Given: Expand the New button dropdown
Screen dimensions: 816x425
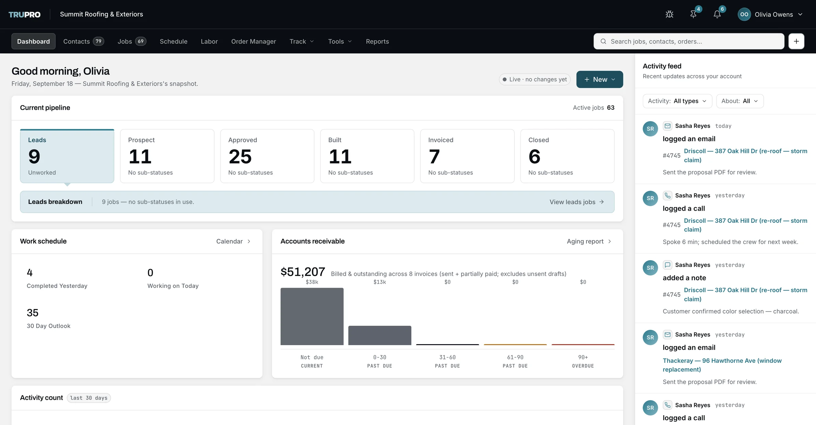Looking at the screenshot, I should pyautogui.click(x=599, y=79).
